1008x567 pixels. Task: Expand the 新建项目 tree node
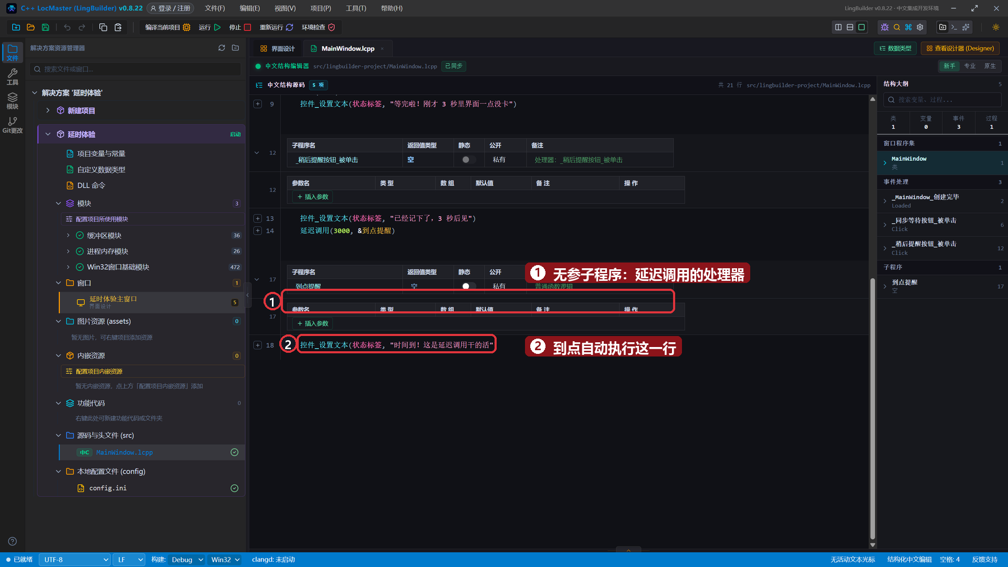pos(48,110)
